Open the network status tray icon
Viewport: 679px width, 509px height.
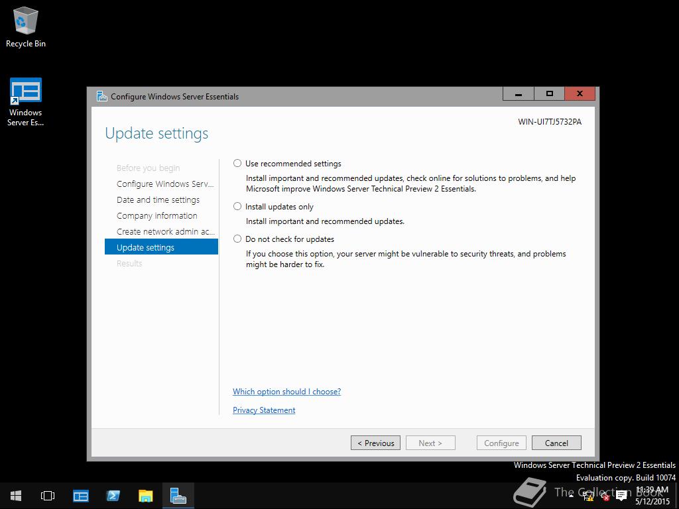click(x=588, y=496)
